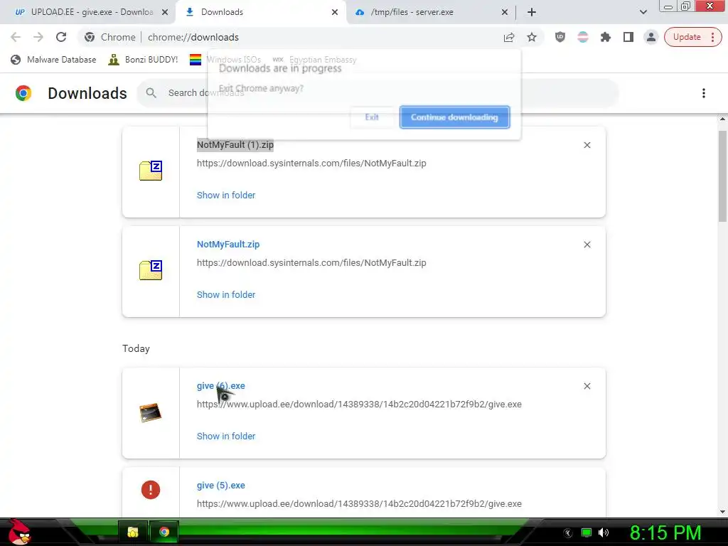The image size is (728, 546).
Task: Go back using the back arrow
Action: tap(16, 37)
